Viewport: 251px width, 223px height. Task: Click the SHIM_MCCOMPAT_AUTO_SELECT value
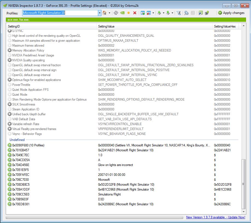click(x=122, y=80)
